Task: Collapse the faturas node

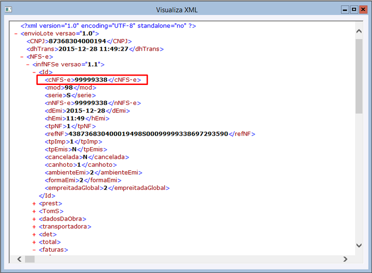Action: click(x=34, y=250)
